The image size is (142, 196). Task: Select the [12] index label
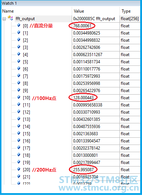click(27, 112)
